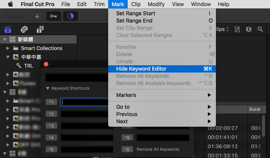Choose Set Range End
Viewport: 270px width, 158px height.
pos(162,21)
